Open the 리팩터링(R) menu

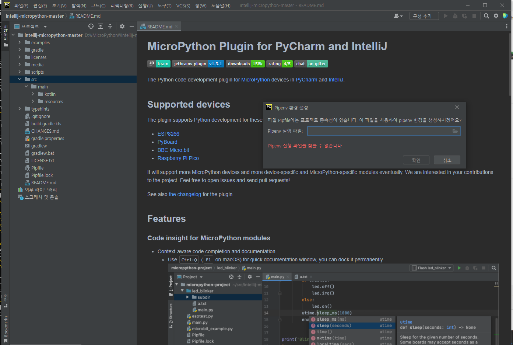click(x=122, y=6)
